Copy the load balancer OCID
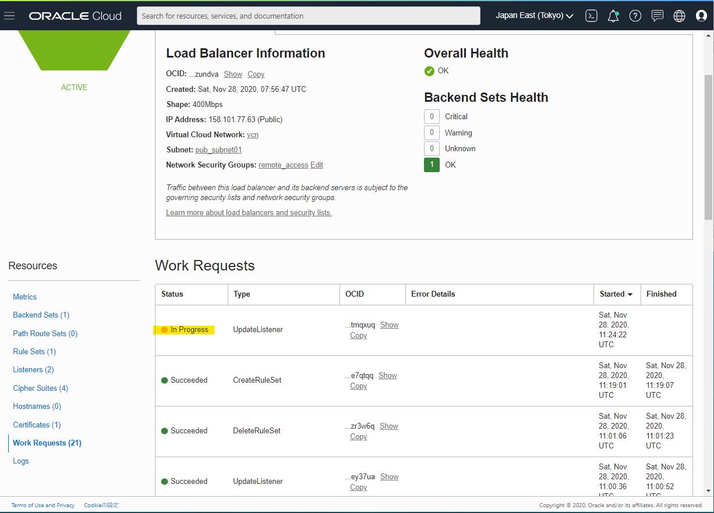 point(256,74)
